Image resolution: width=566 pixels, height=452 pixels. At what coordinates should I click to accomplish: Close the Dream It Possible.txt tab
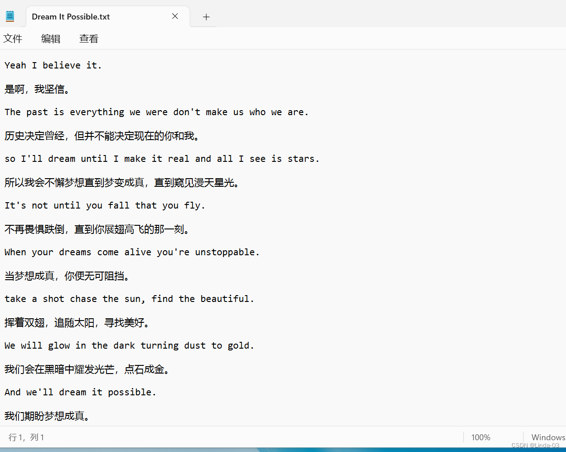point(175,16)
